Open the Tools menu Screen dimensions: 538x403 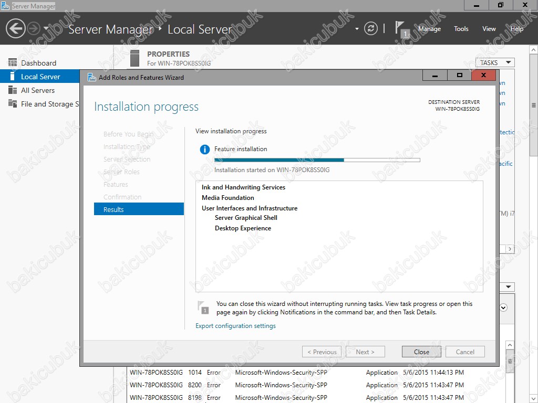461,29
